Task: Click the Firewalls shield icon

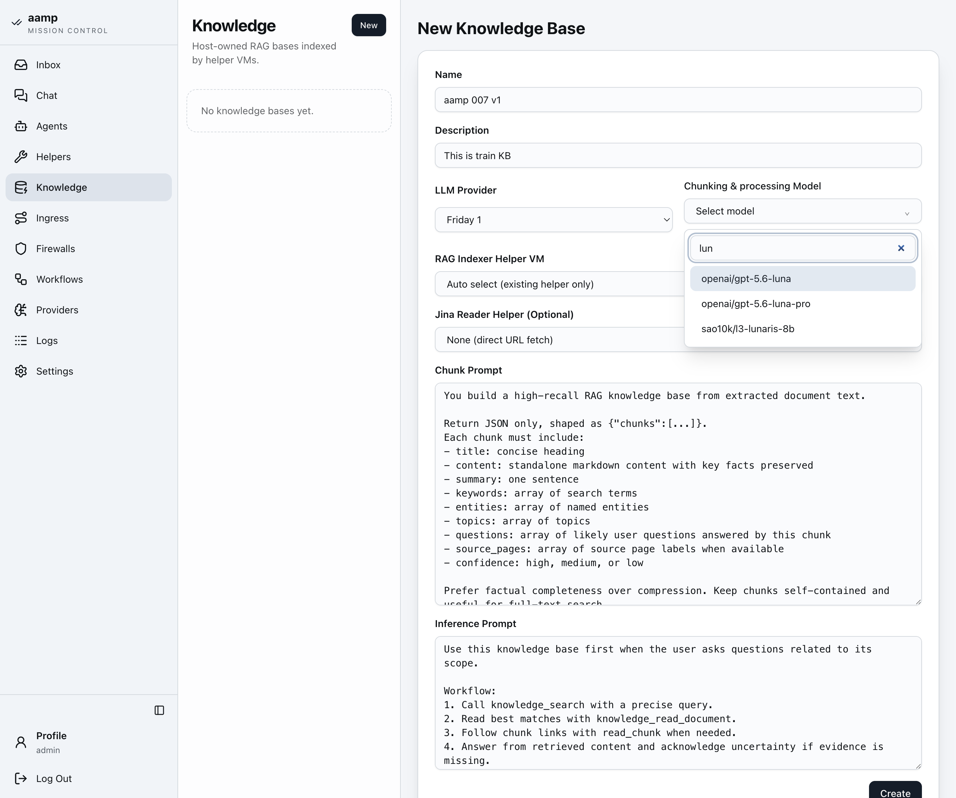Action: tap(21, 248)
